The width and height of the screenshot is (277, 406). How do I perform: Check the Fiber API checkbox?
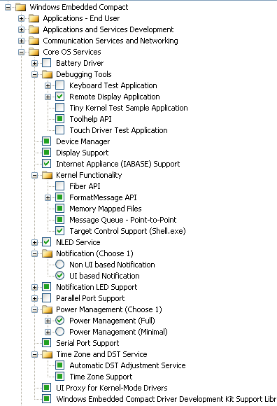(59, 186)
